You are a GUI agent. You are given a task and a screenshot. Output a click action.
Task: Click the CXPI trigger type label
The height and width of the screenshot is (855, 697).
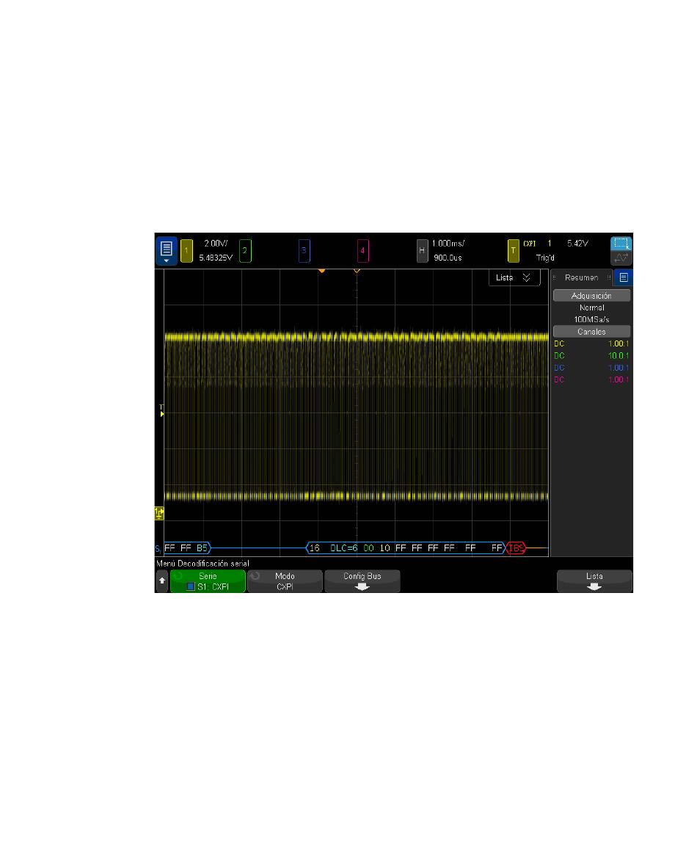(x=530, y=244)
